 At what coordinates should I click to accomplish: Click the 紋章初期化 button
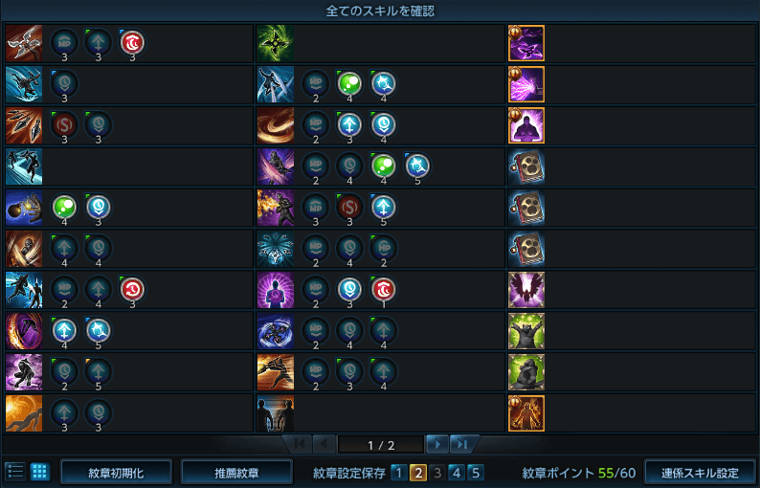(x=116, y=473)
